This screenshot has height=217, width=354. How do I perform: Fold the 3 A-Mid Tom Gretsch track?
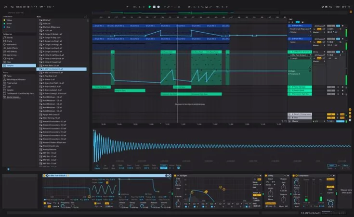[289, 52]
